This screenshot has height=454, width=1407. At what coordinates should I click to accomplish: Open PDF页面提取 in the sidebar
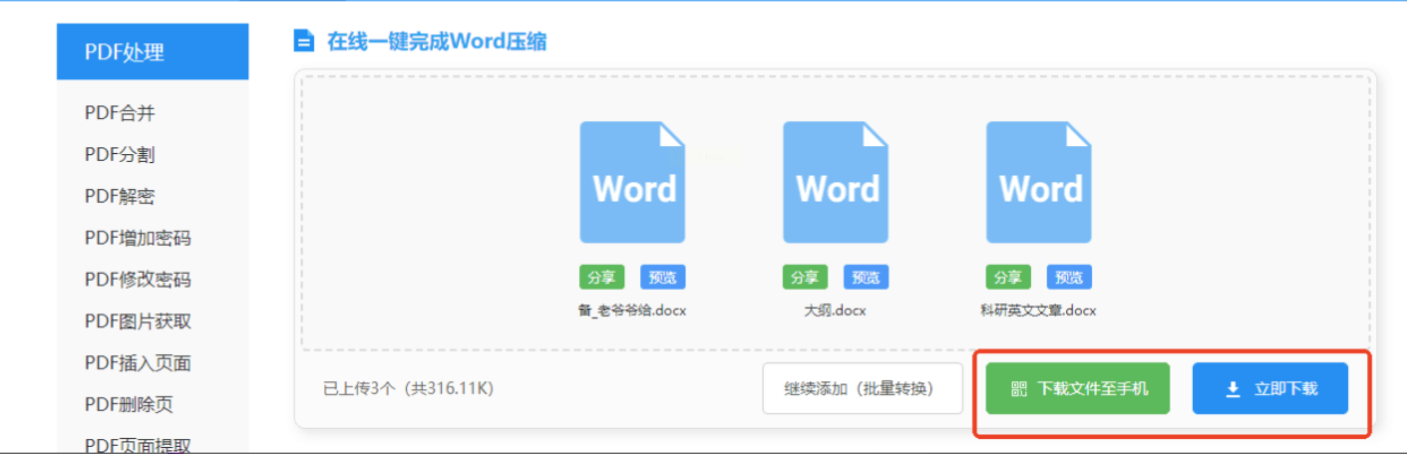[138, 445]
